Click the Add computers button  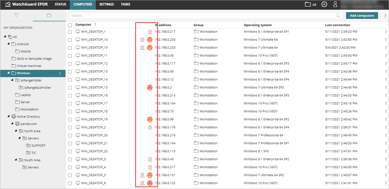362,16
